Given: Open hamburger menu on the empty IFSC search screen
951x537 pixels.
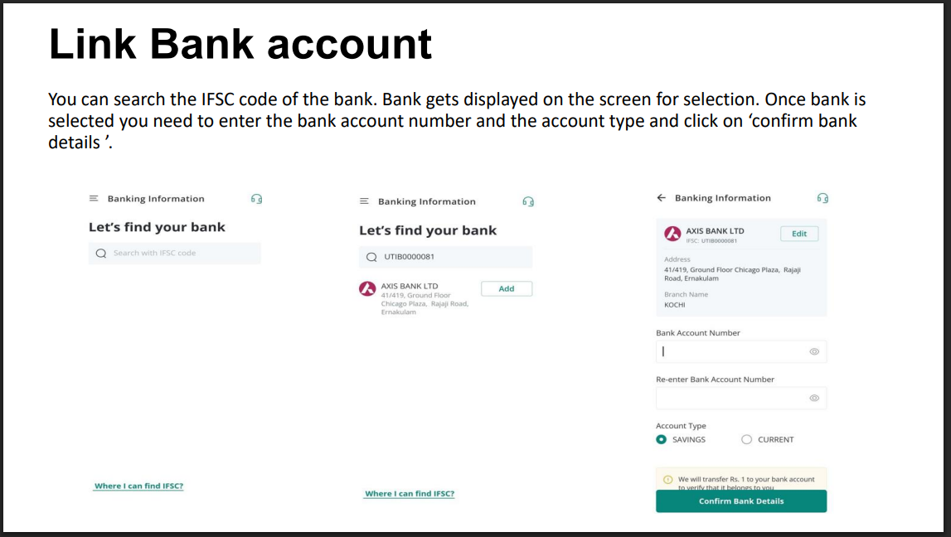Looking at the screenshot, I should [94, 199].
